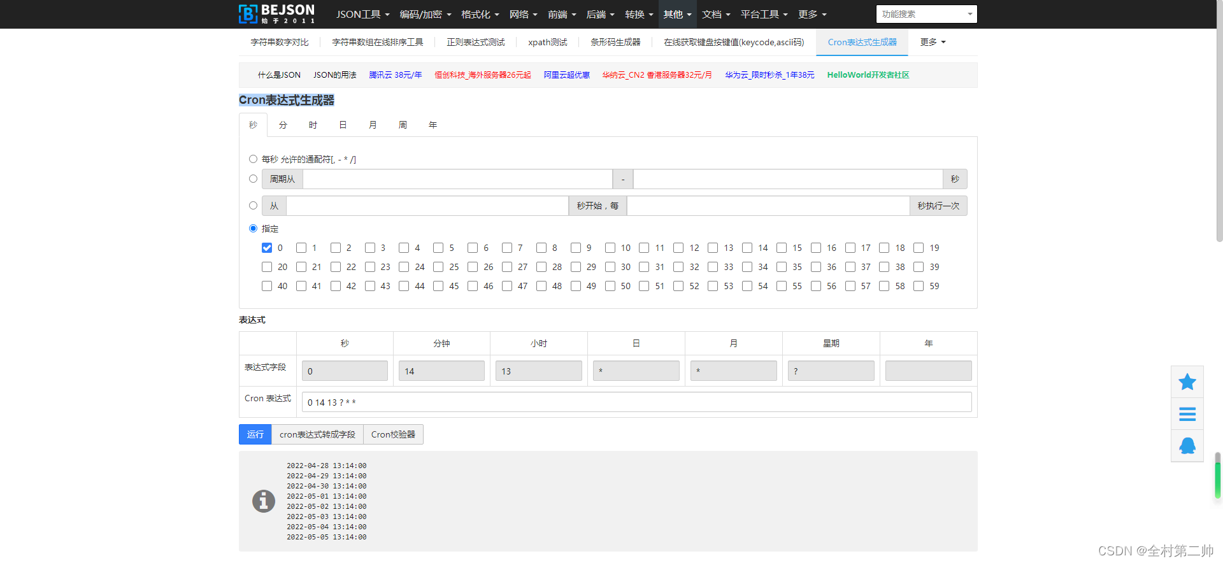Select the Cron表达式生成器 tab
Screen dimensions: 1223x563
click(x=862, y=42)
